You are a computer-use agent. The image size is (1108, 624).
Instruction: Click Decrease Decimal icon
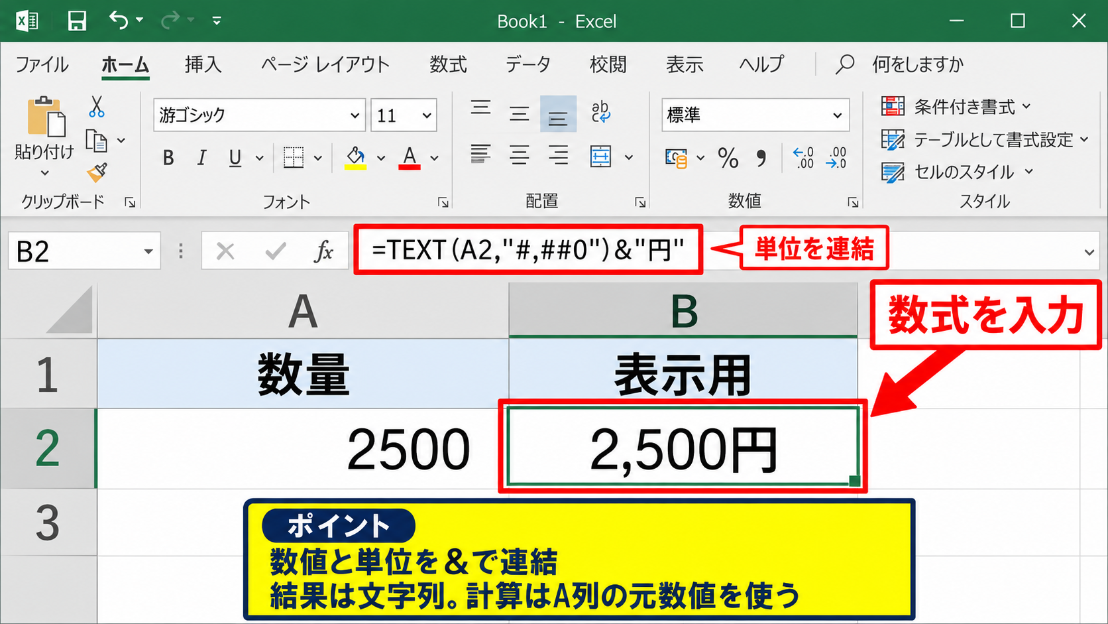click(x=836, y=158)
